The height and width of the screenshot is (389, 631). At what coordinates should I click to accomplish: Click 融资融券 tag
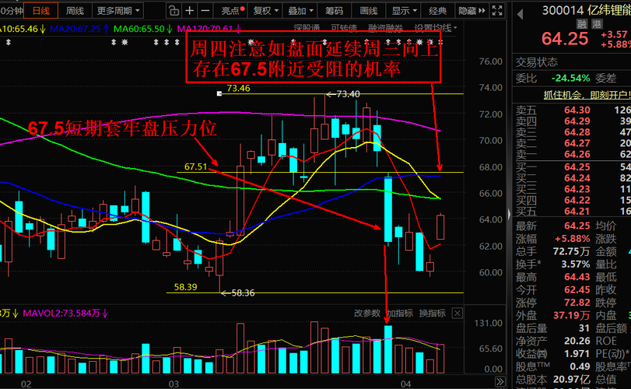[385, 28]
